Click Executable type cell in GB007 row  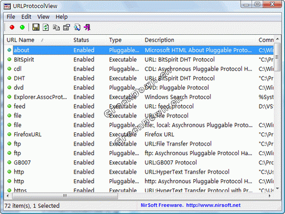point(123,163)
